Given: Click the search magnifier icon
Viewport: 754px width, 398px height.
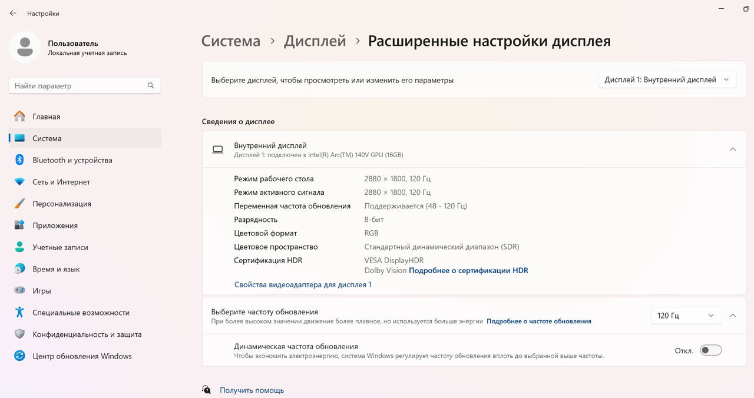Looking at the screenshot, I should [151, 86].
